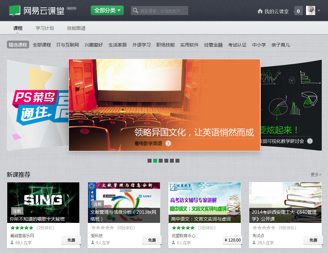The image size is (328, 253).
Task: Click the learner icon next to 28人在学
Action: coord(254,243)
